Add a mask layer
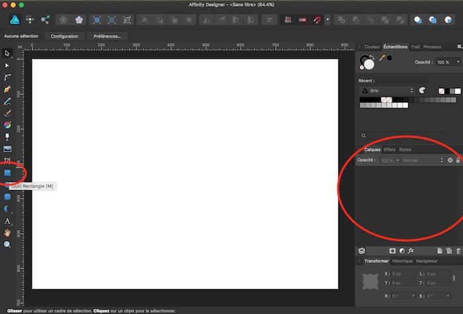 (392, 251)
